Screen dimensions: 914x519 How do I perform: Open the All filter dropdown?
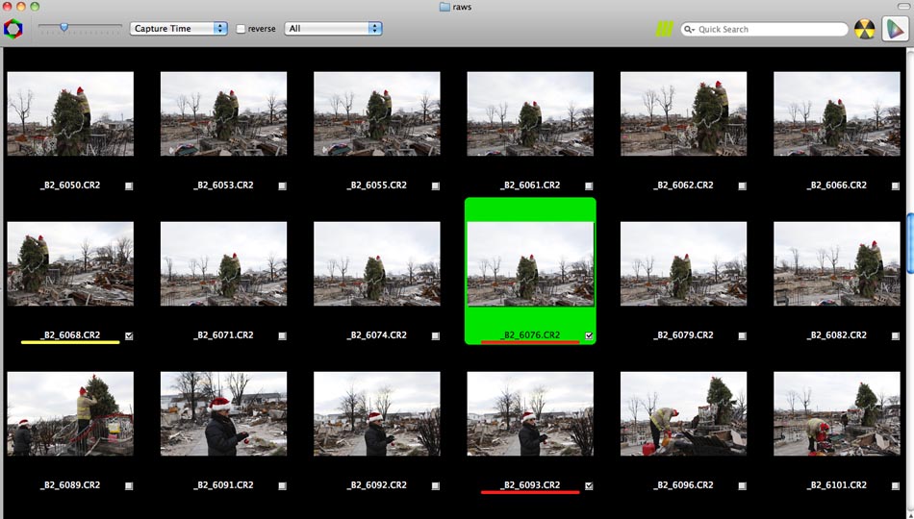pos(333,29)
